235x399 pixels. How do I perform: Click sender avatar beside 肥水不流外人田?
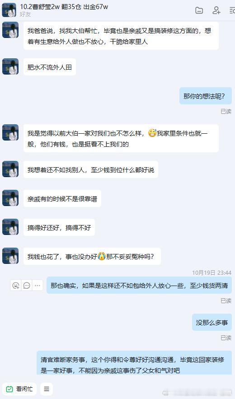[x=10, y=66]
